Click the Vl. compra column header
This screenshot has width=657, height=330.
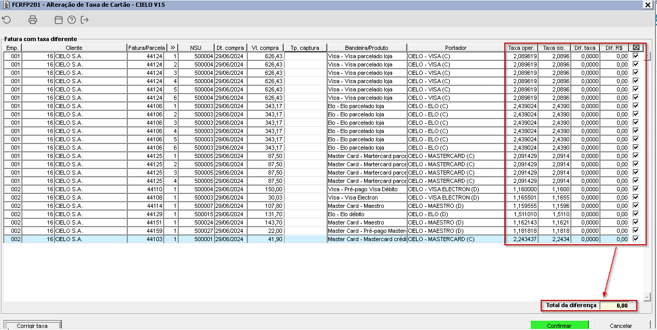click(265, 48)
